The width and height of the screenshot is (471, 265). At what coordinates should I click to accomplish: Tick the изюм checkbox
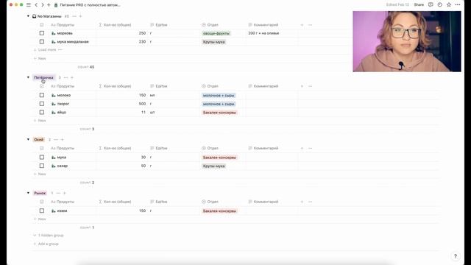tap(42, 211)
